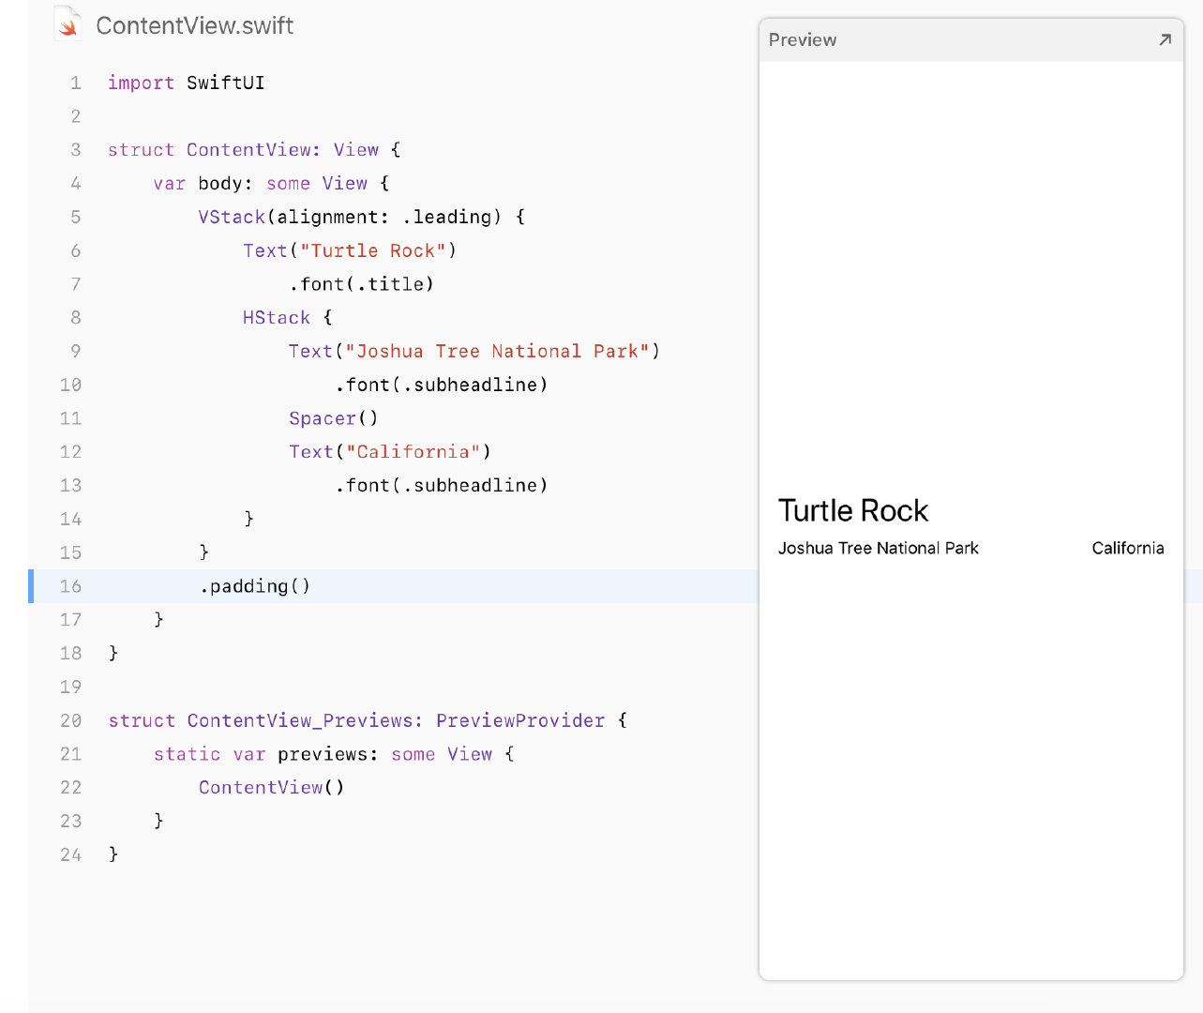Viewport: 1203px width, 1013px height.
Task: Click the 'Turtle Rock' title in preview
Action: click(x=853, y=510)
